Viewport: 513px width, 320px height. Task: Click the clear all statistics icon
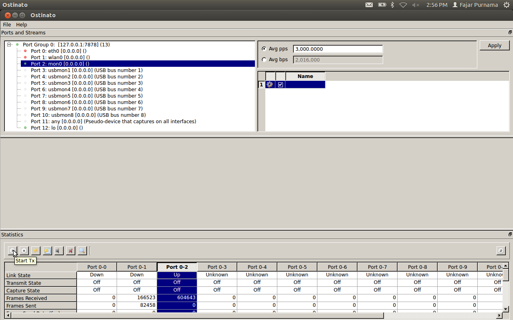(47, 251)
